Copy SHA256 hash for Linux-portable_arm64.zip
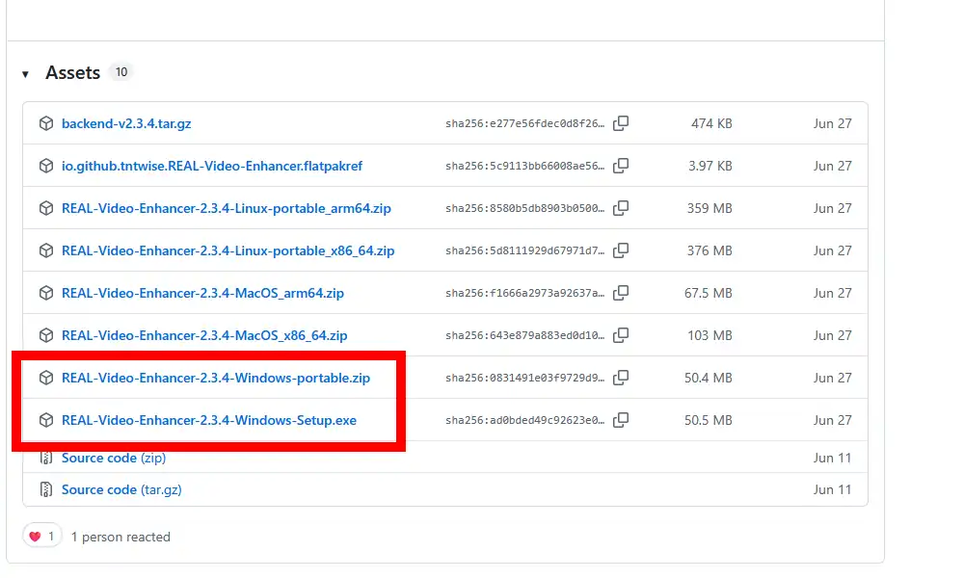964x578 pixels. [x=621, y=208]
